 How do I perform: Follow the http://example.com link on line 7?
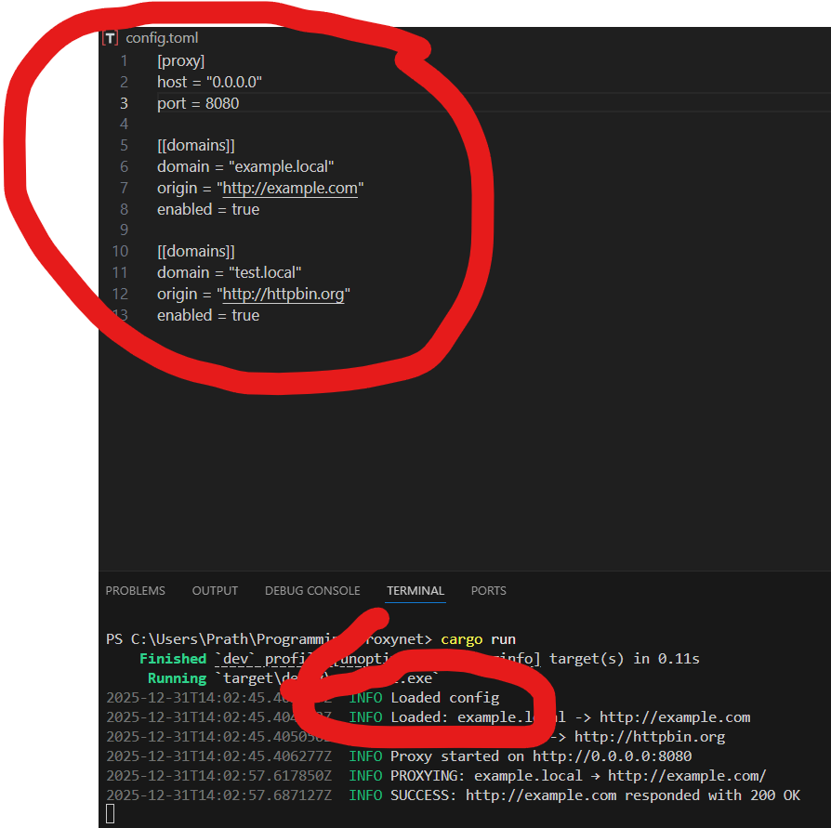click(x=290, y=189)
